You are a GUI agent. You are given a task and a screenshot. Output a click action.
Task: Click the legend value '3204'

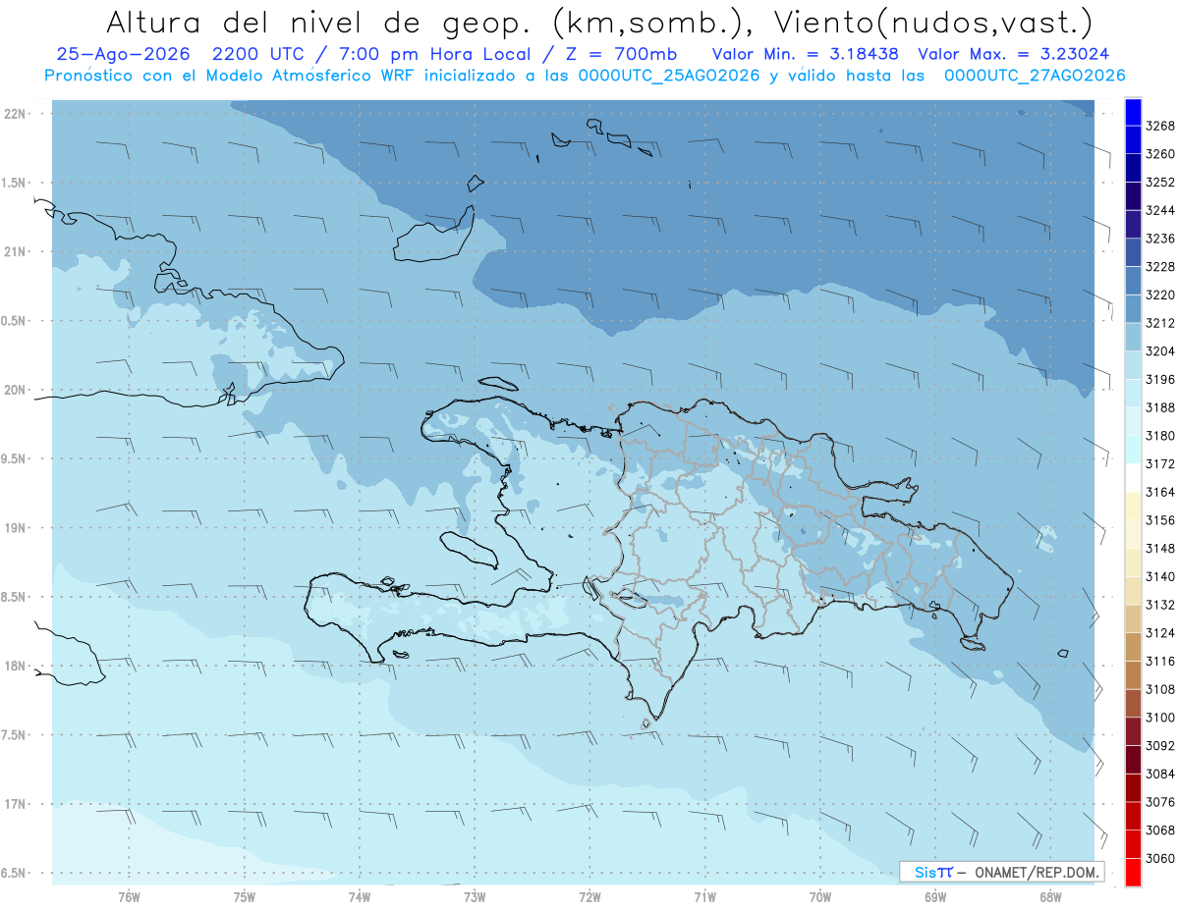(1159, 351)
